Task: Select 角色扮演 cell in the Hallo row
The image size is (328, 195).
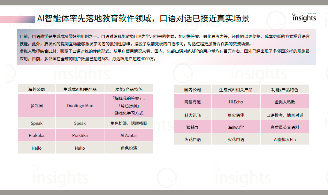Action: tap(129, 148)
